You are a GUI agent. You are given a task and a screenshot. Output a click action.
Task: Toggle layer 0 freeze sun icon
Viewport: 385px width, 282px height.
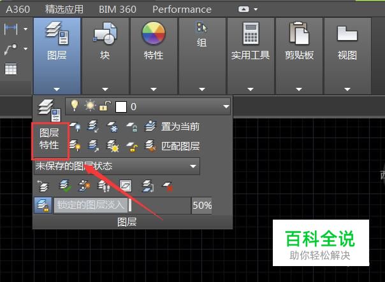pos(90,106)
